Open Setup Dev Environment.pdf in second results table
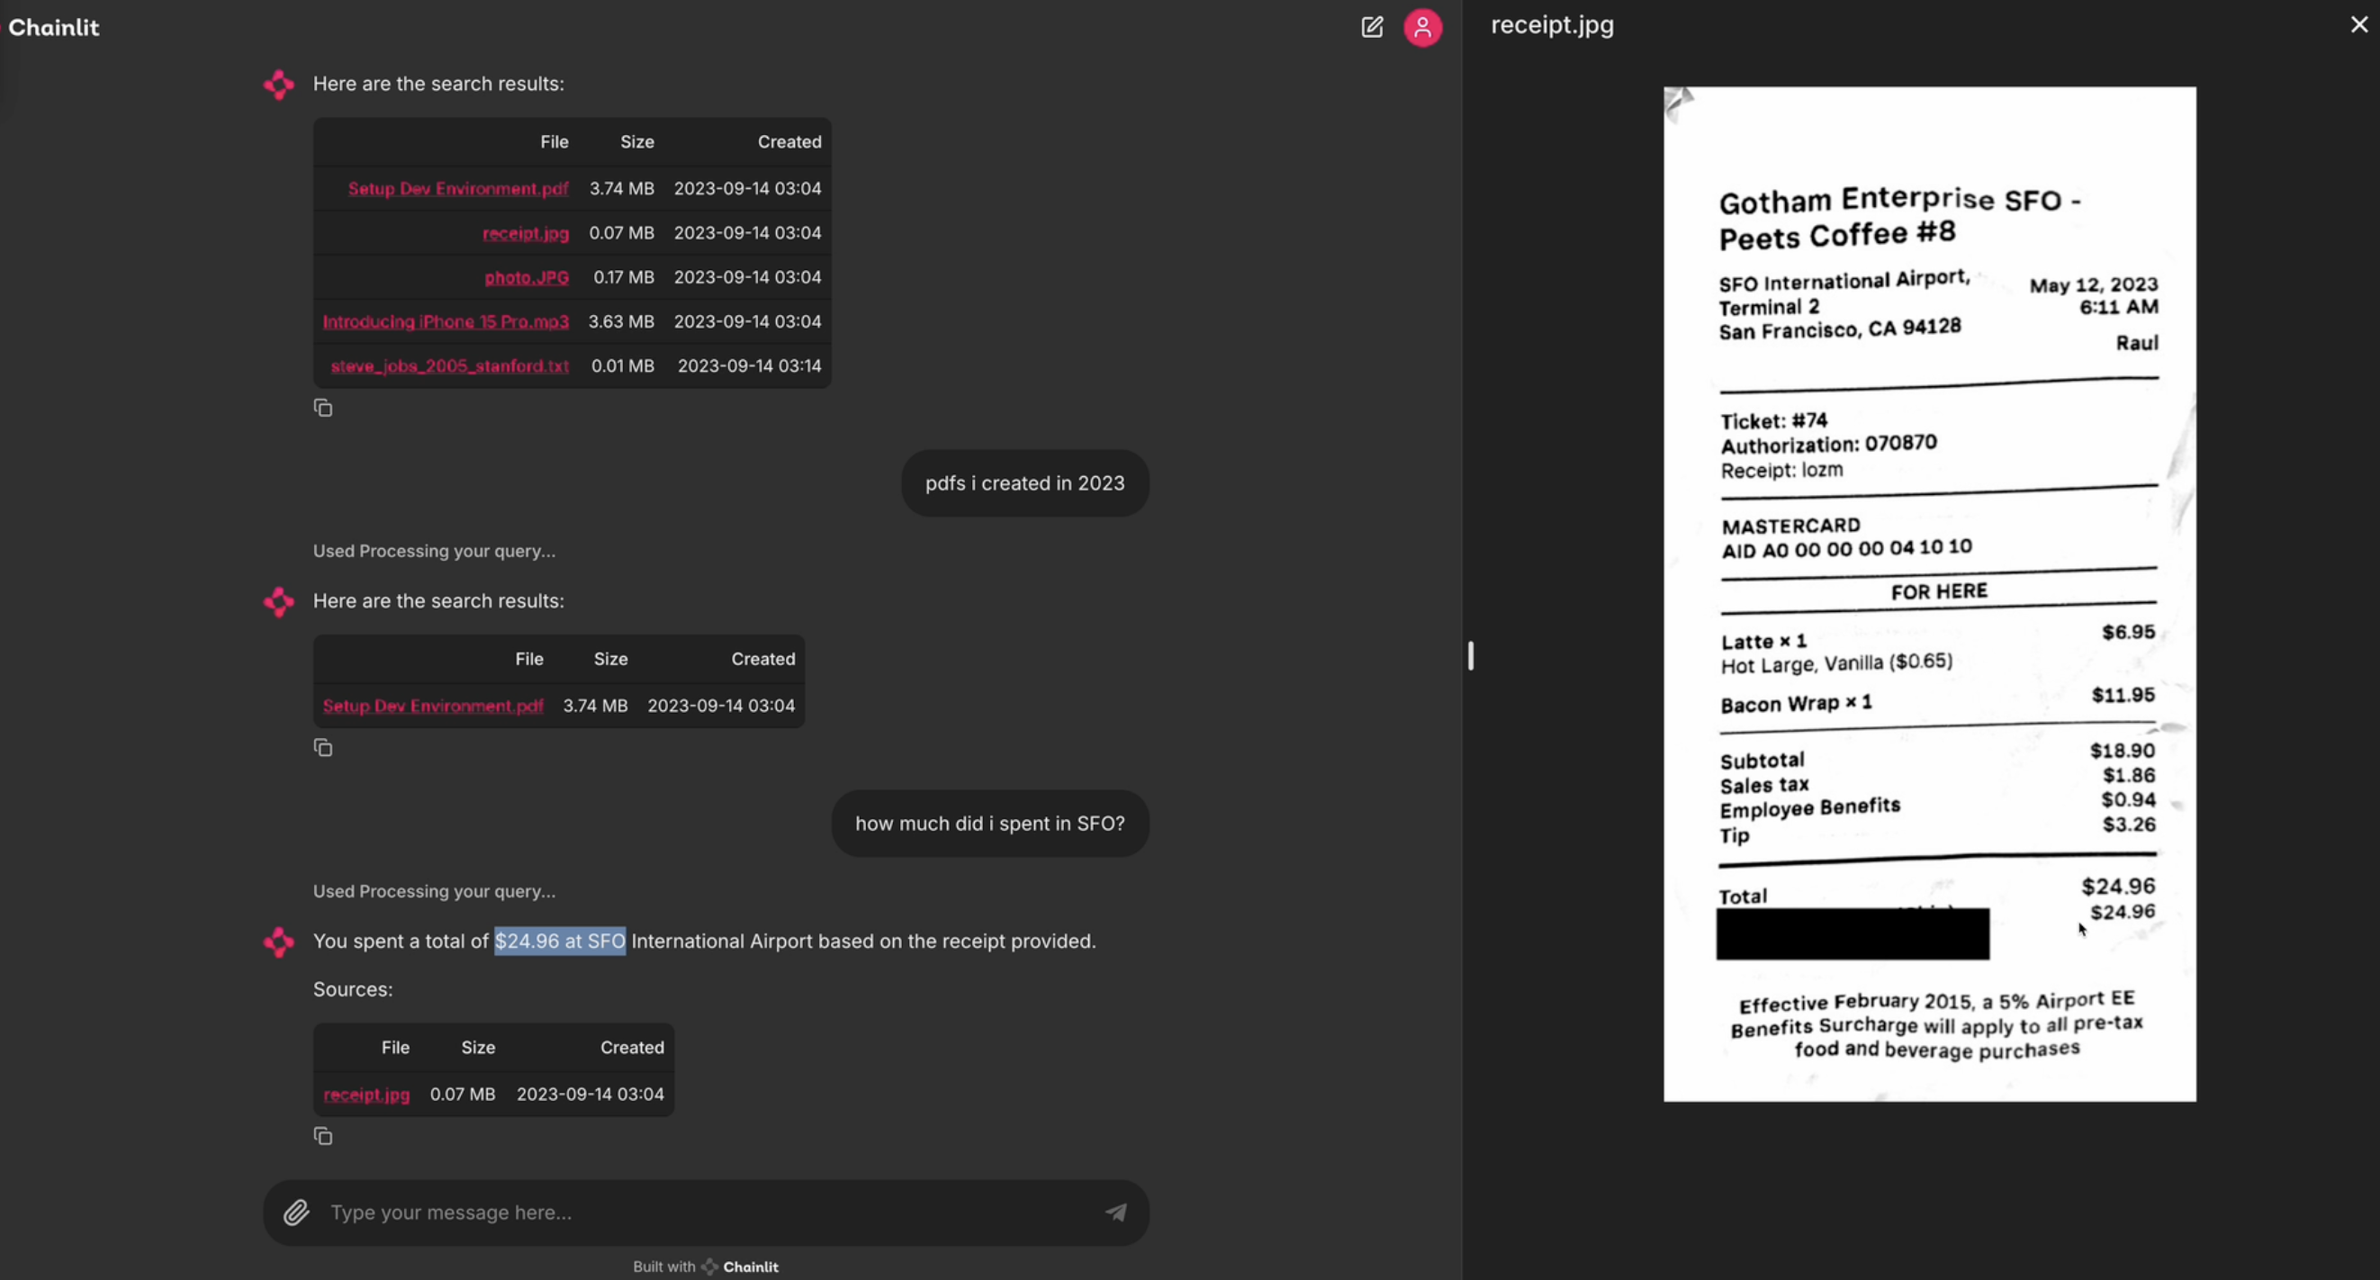The width and height of the screenshot is (2380, 1280). click(432, 706)
